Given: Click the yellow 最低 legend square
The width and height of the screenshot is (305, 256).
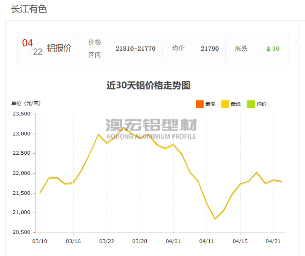Looking at the screenshot, I should [225, 104].
